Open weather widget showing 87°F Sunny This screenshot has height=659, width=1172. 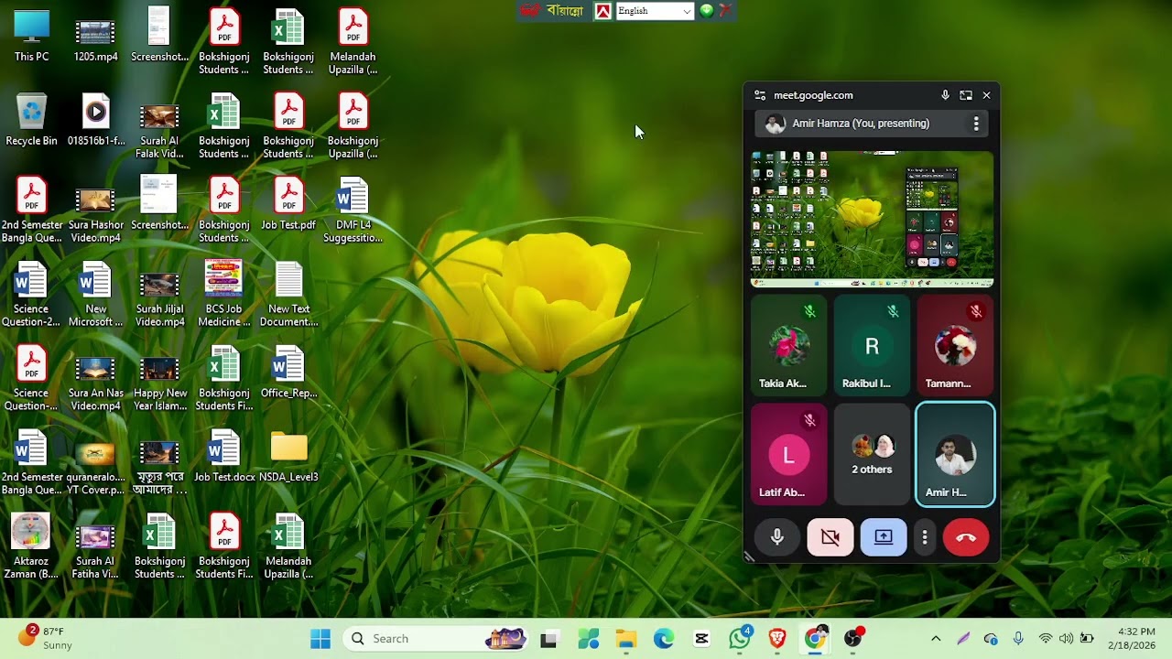coord(46,639)
